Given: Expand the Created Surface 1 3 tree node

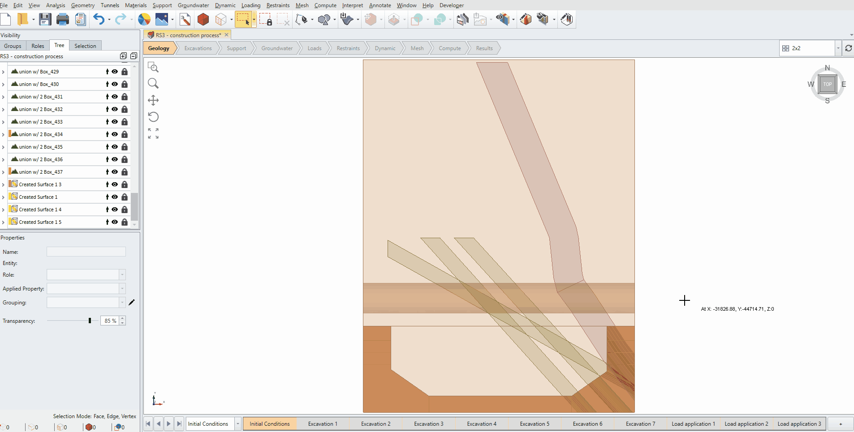Looking at the screenshot, I should (x=3, y=184).
